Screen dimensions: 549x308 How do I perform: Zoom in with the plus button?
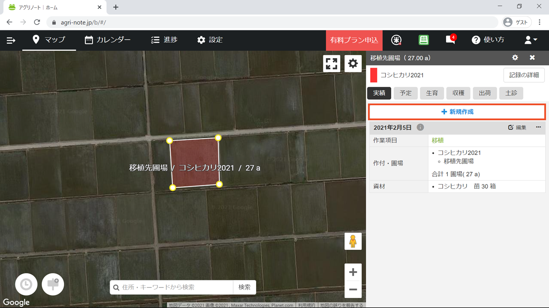tap(353, 272)
